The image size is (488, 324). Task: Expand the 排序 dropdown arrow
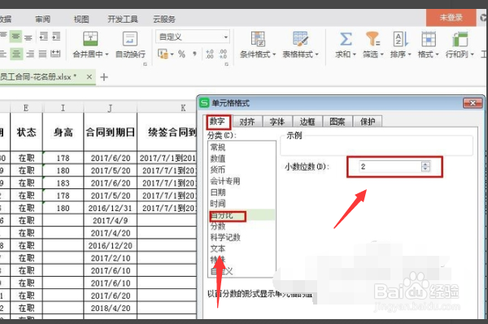409,54
